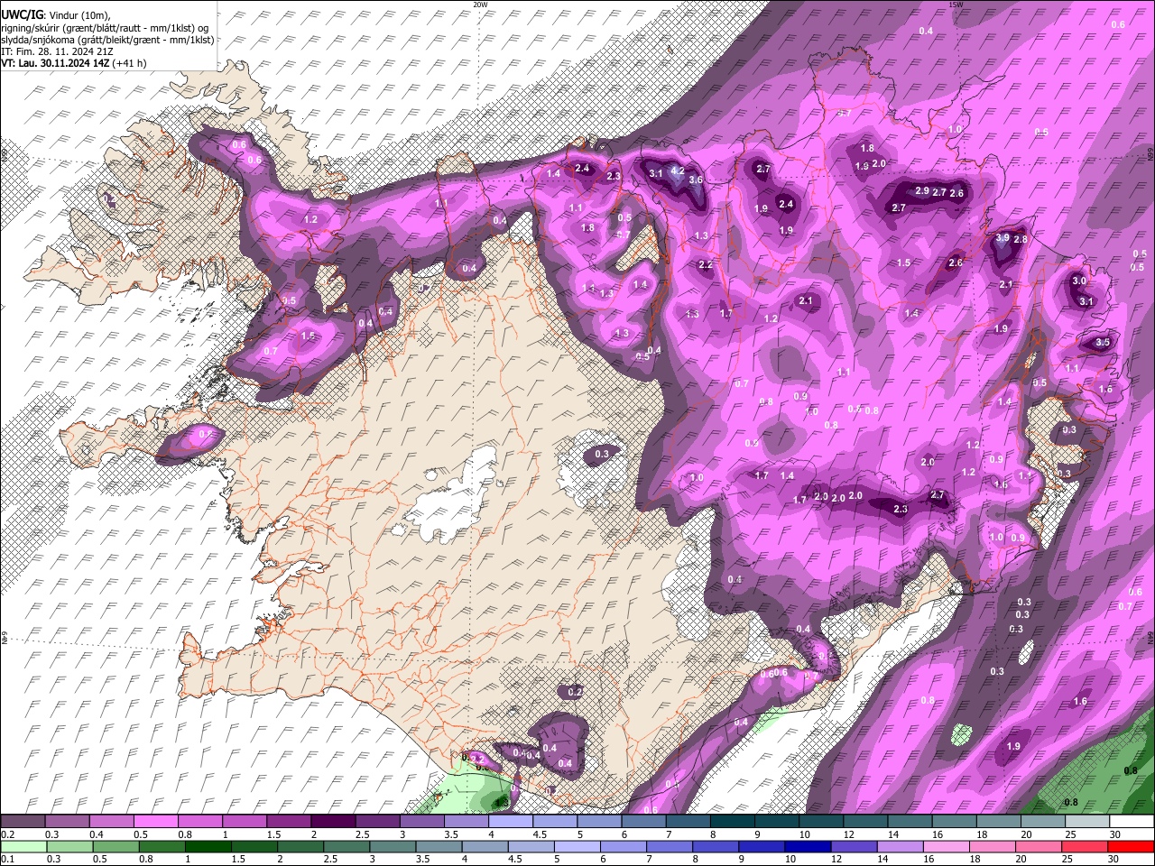Click the white 30 swatch ending the upper legend row
The height and width of the screenshot is (866, 1155).
1132,822
